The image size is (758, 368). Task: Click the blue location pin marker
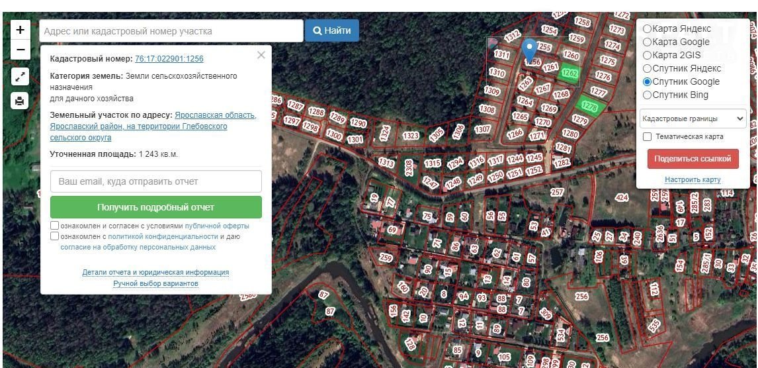529,50
